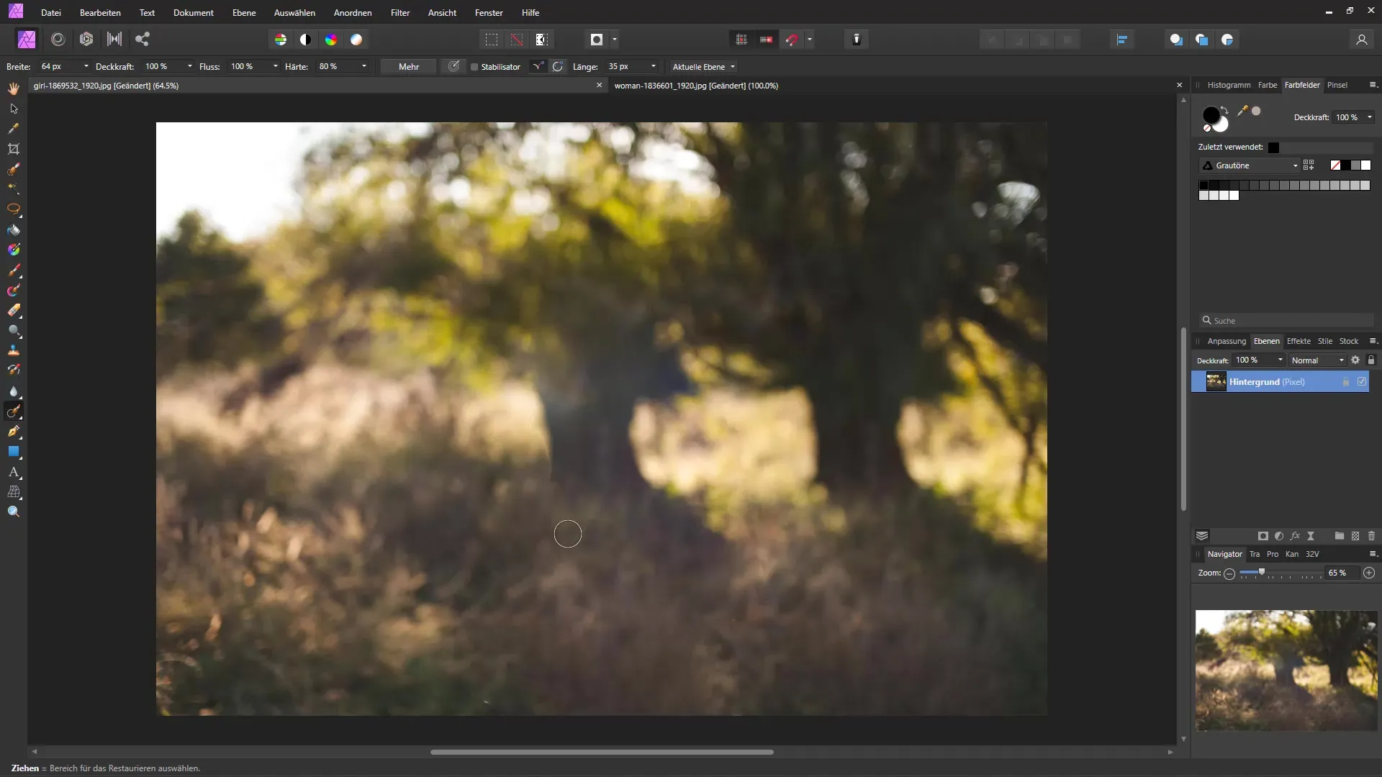Viewport: 1382px width, 777px height.
Task: Switch to Develop Persona
Action: 86,40
